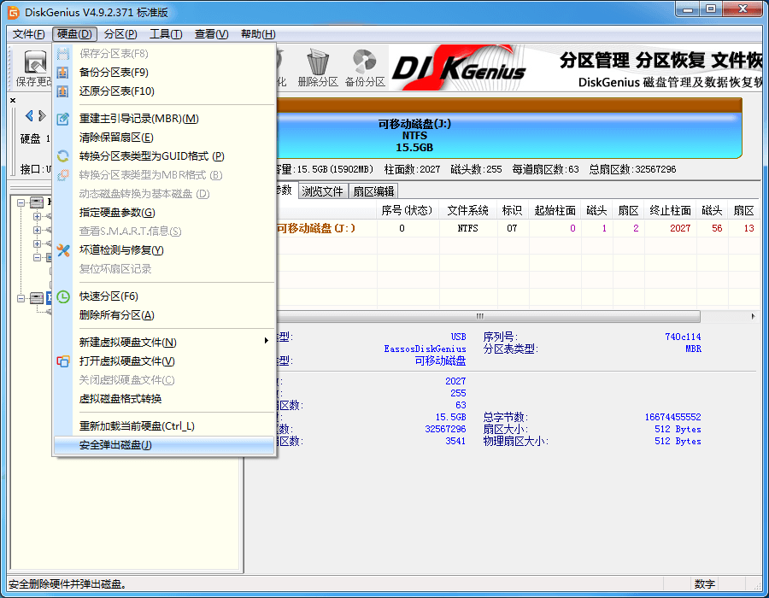Click the table's right scroll arrow
The image size is (769, 598).
[x=754, y=317]
